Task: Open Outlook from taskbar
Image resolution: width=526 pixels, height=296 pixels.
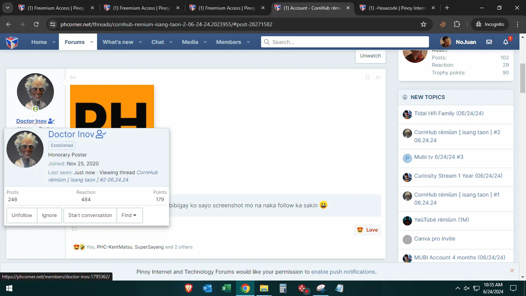Action: 208,288
